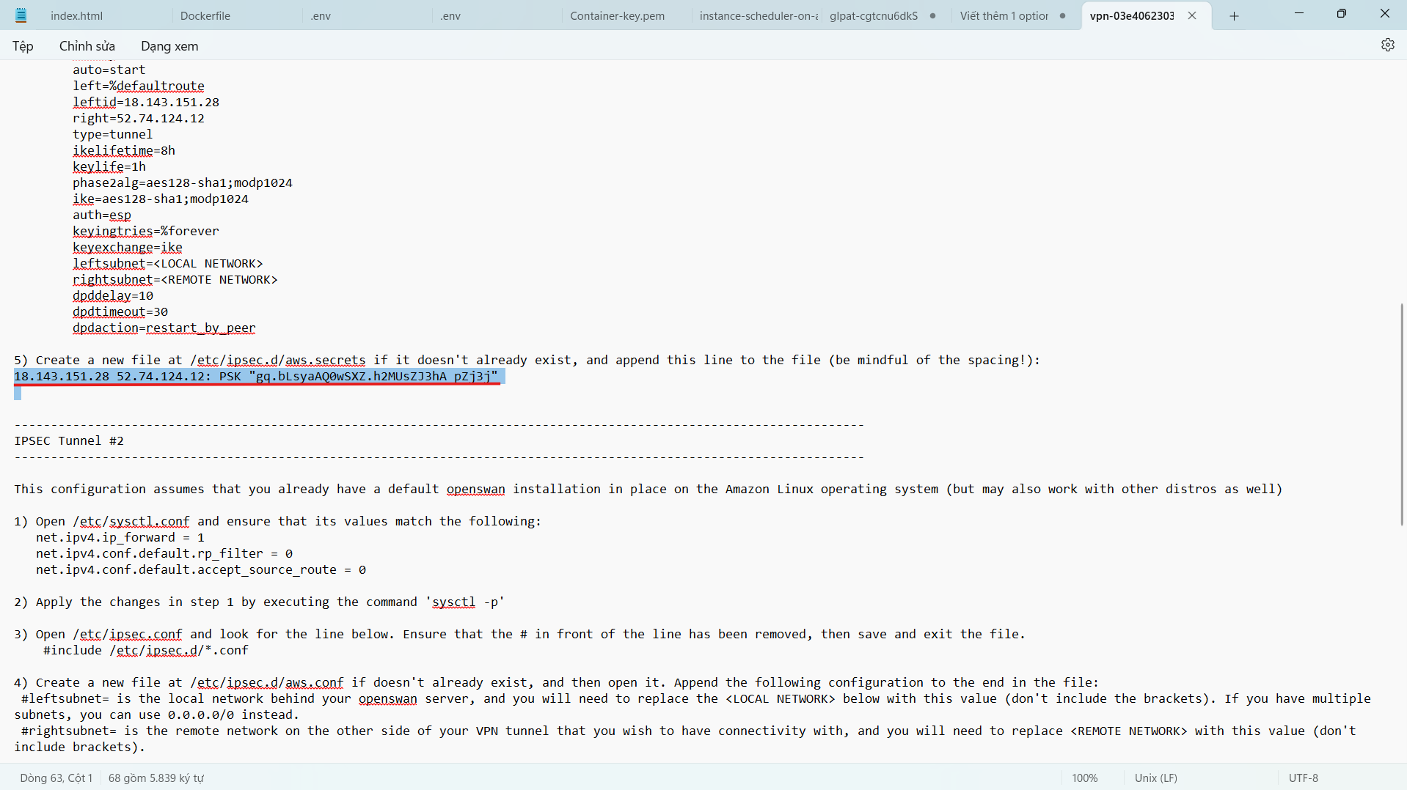Click the 68 gồm 5.839 ký tự status text

pos(156,778)
